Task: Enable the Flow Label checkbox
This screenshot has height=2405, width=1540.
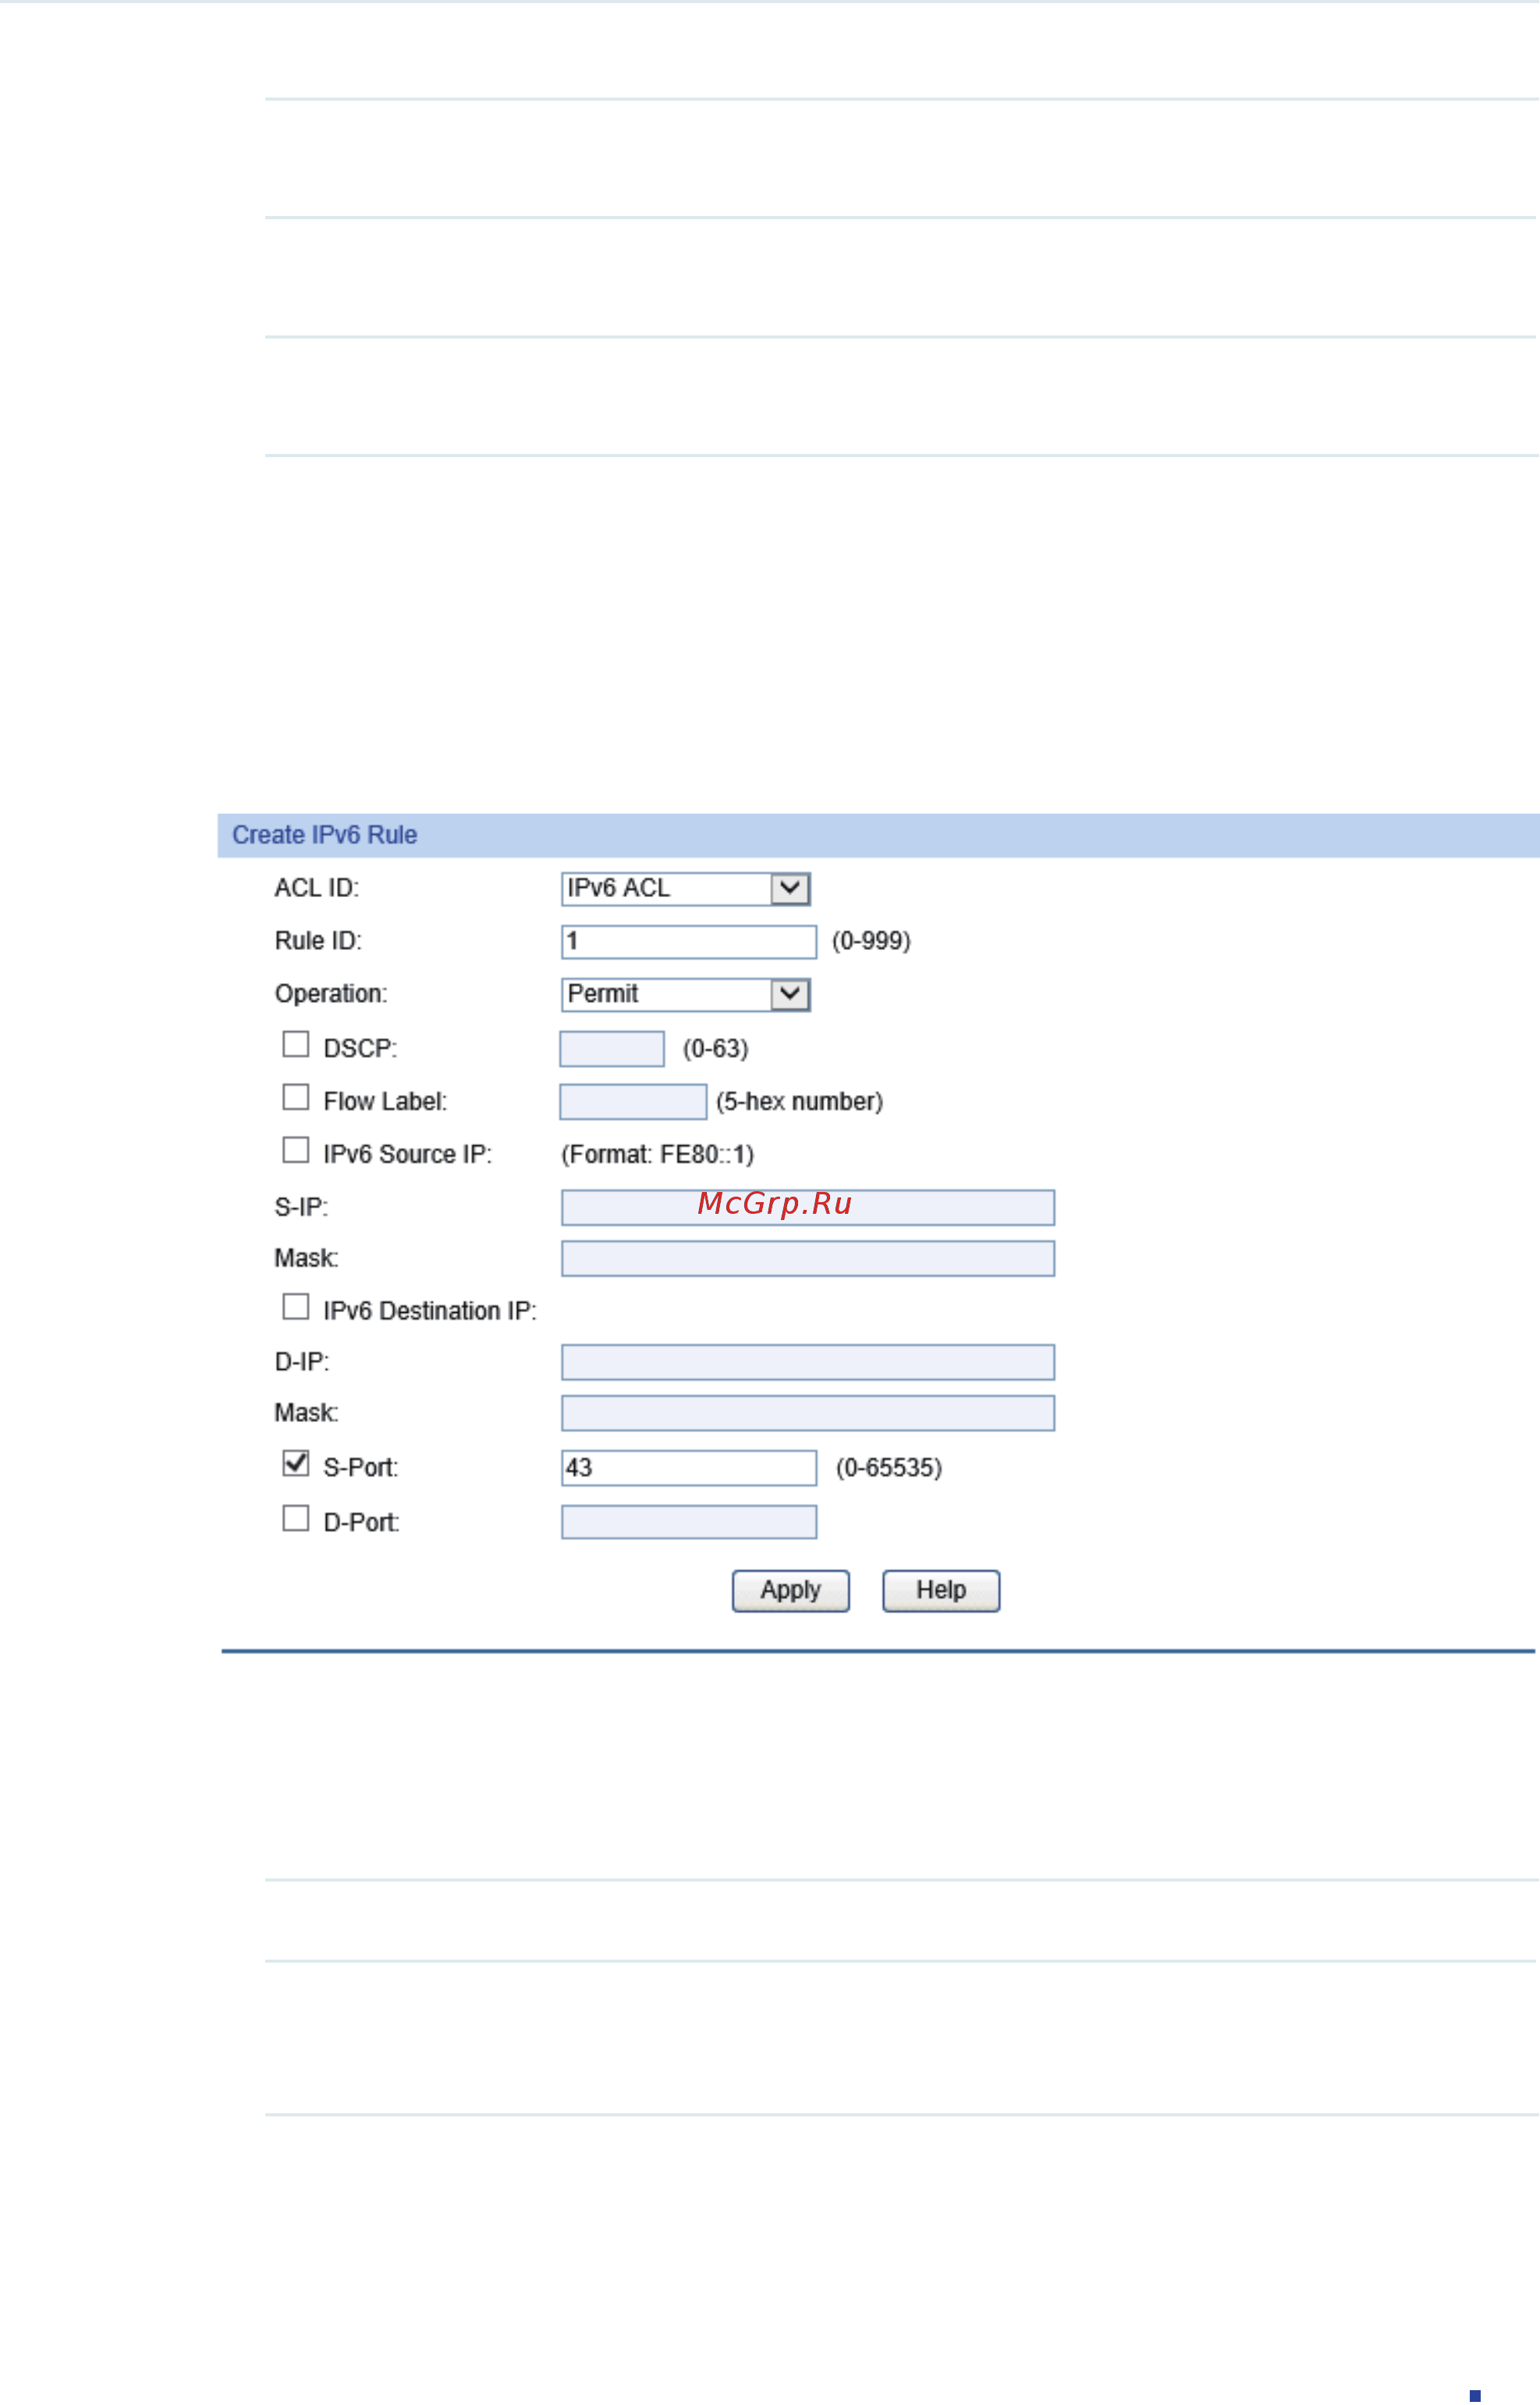Action: pyautogui.click(x=295, y=1097)
